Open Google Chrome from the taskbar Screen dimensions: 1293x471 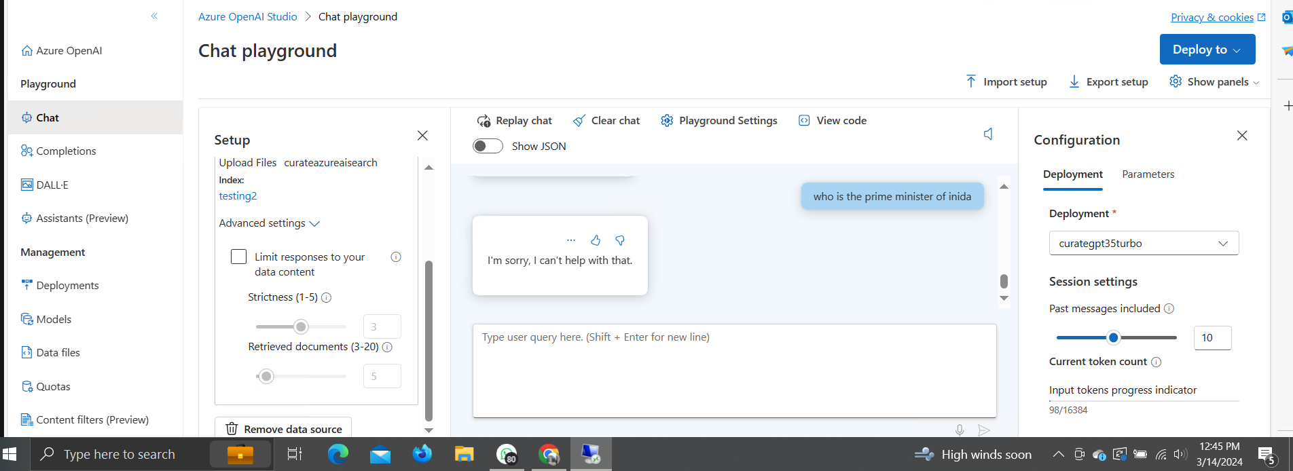click(x=549, y=454)
